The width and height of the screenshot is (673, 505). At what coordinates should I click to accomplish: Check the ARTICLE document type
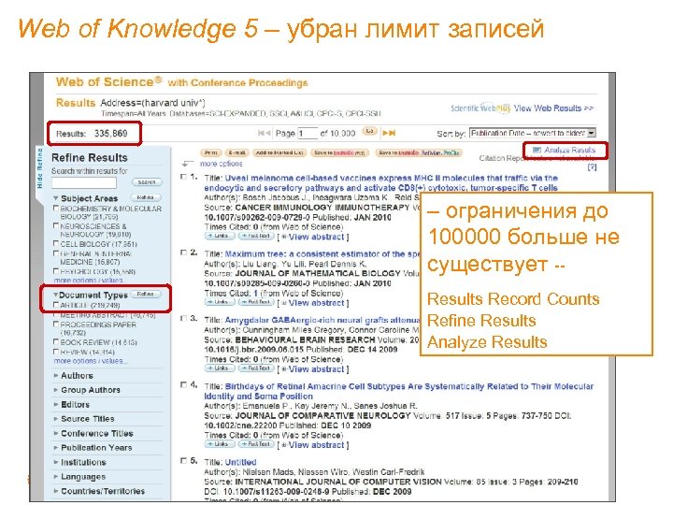56,305
